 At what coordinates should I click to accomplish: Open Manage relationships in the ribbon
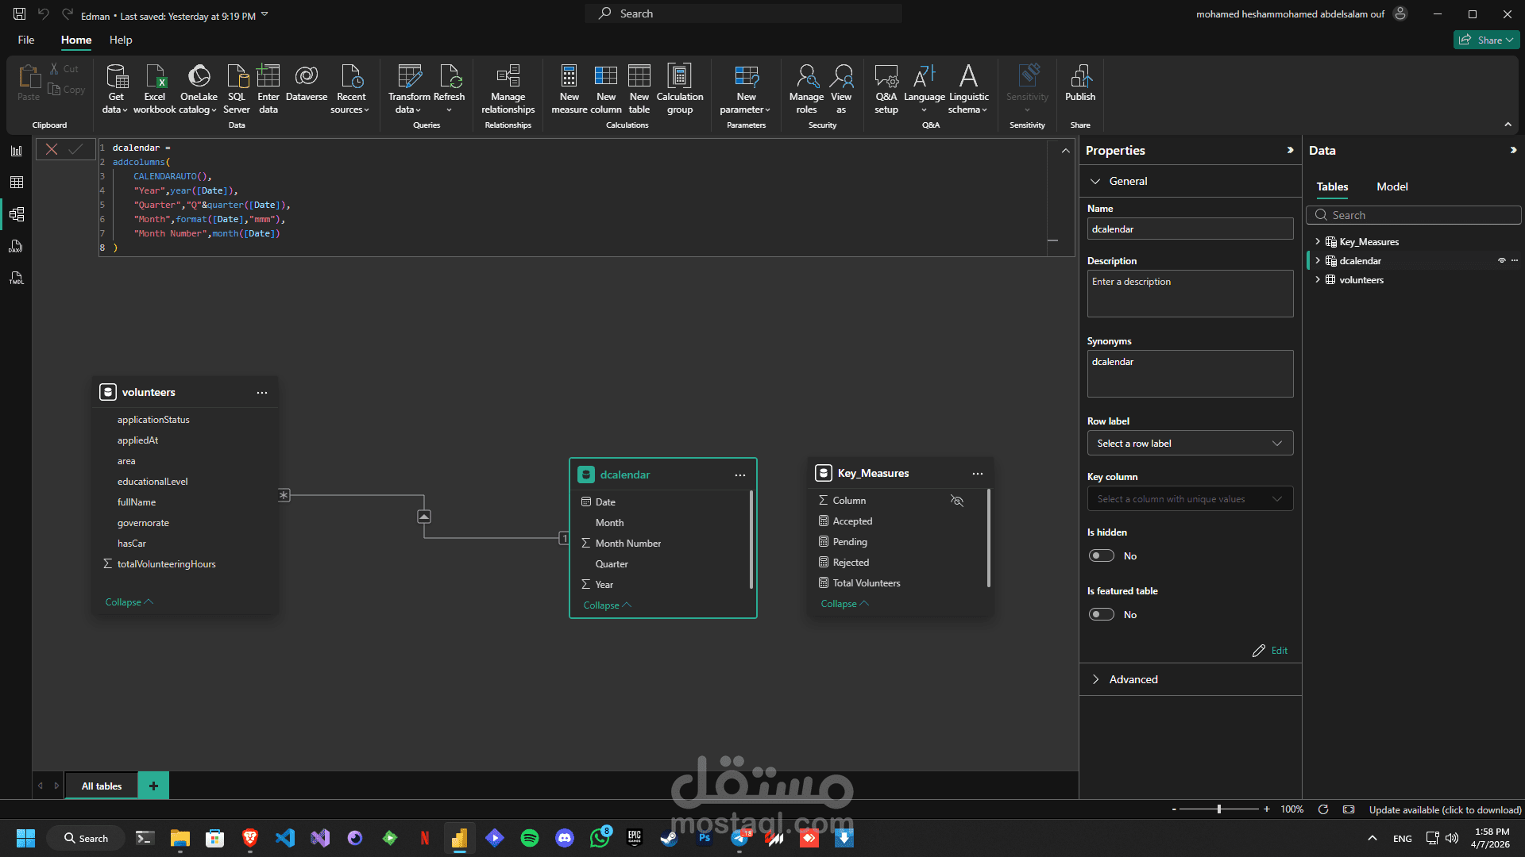pyautogui.click(x=508, y=77)
